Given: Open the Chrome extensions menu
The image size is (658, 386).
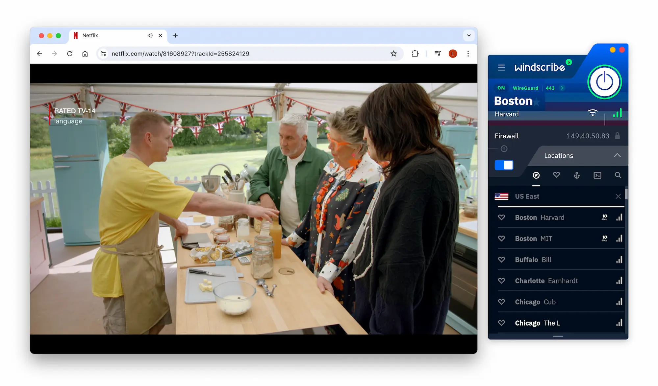Looking at the screenshot, I should point(415,54).
